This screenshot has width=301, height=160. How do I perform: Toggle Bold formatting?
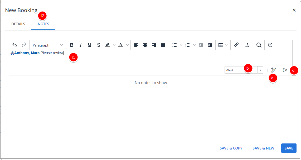(x=72, y=45)
